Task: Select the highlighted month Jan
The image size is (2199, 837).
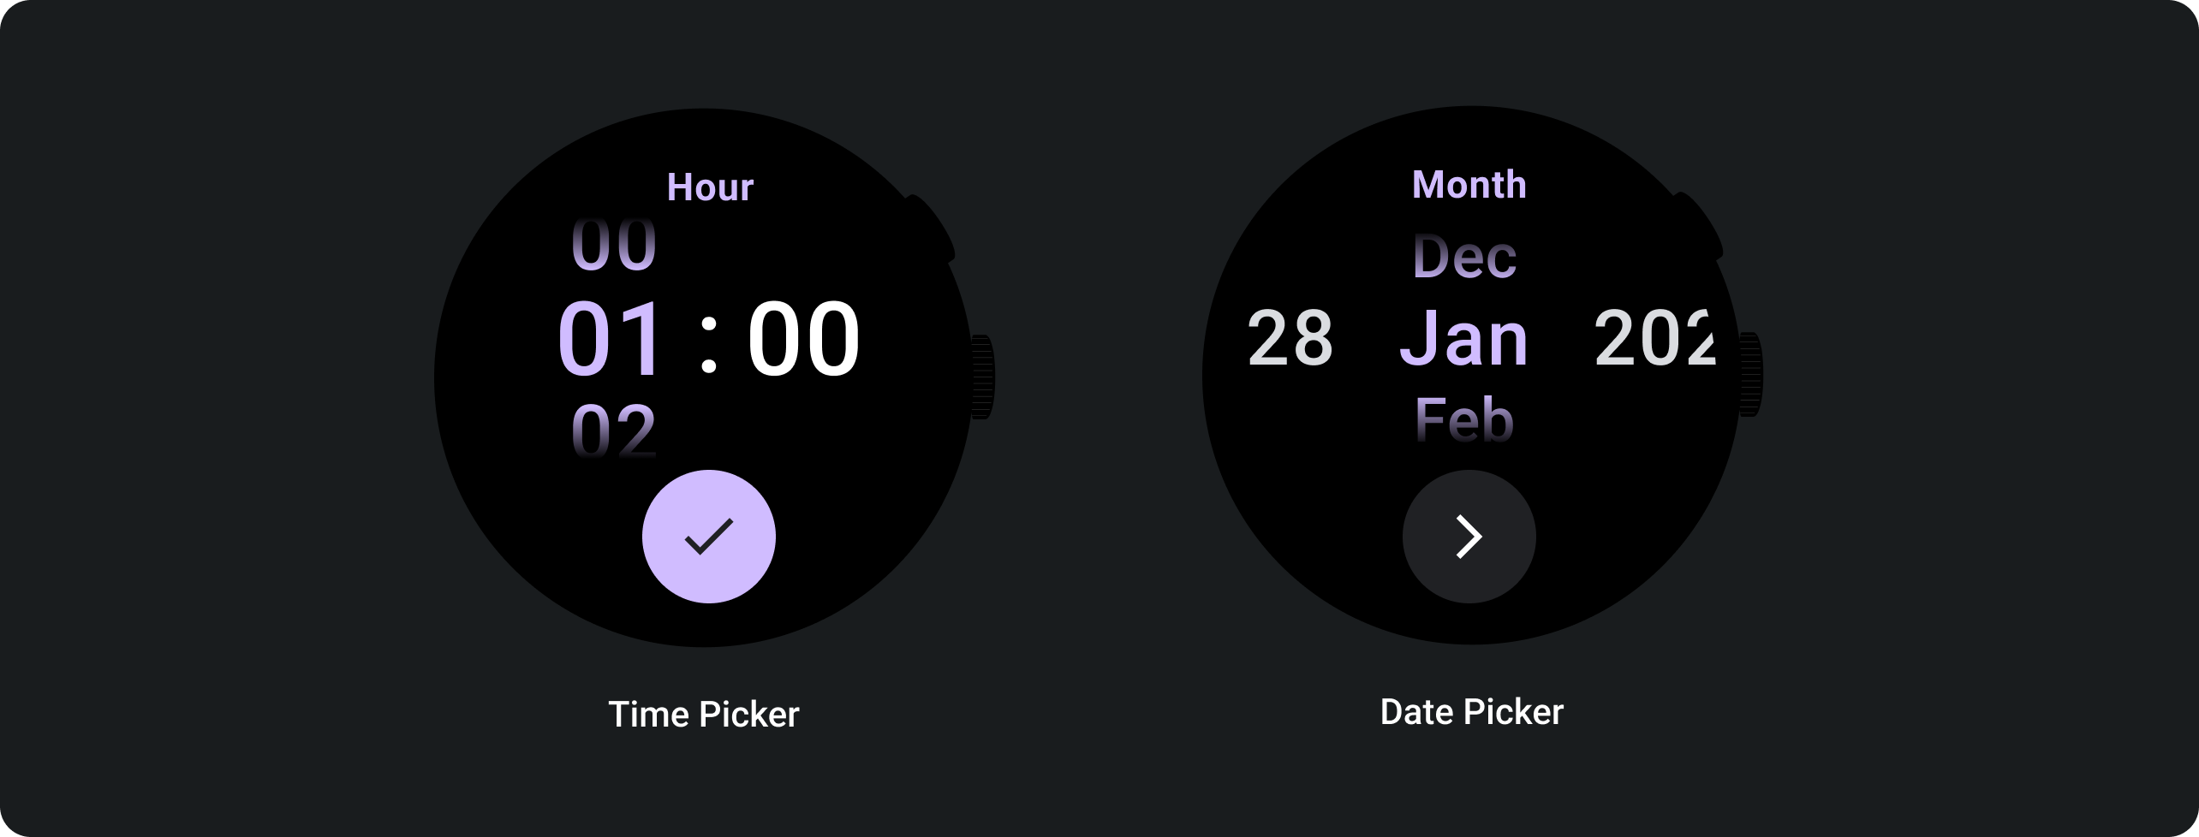Action: click(1464, 340)
